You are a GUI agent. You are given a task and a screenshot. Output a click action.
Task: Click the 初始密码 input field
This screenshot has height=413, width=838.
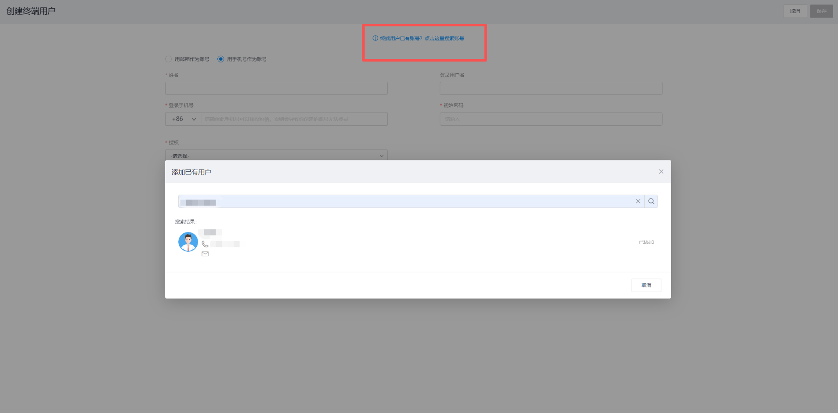tap(551, 119)
